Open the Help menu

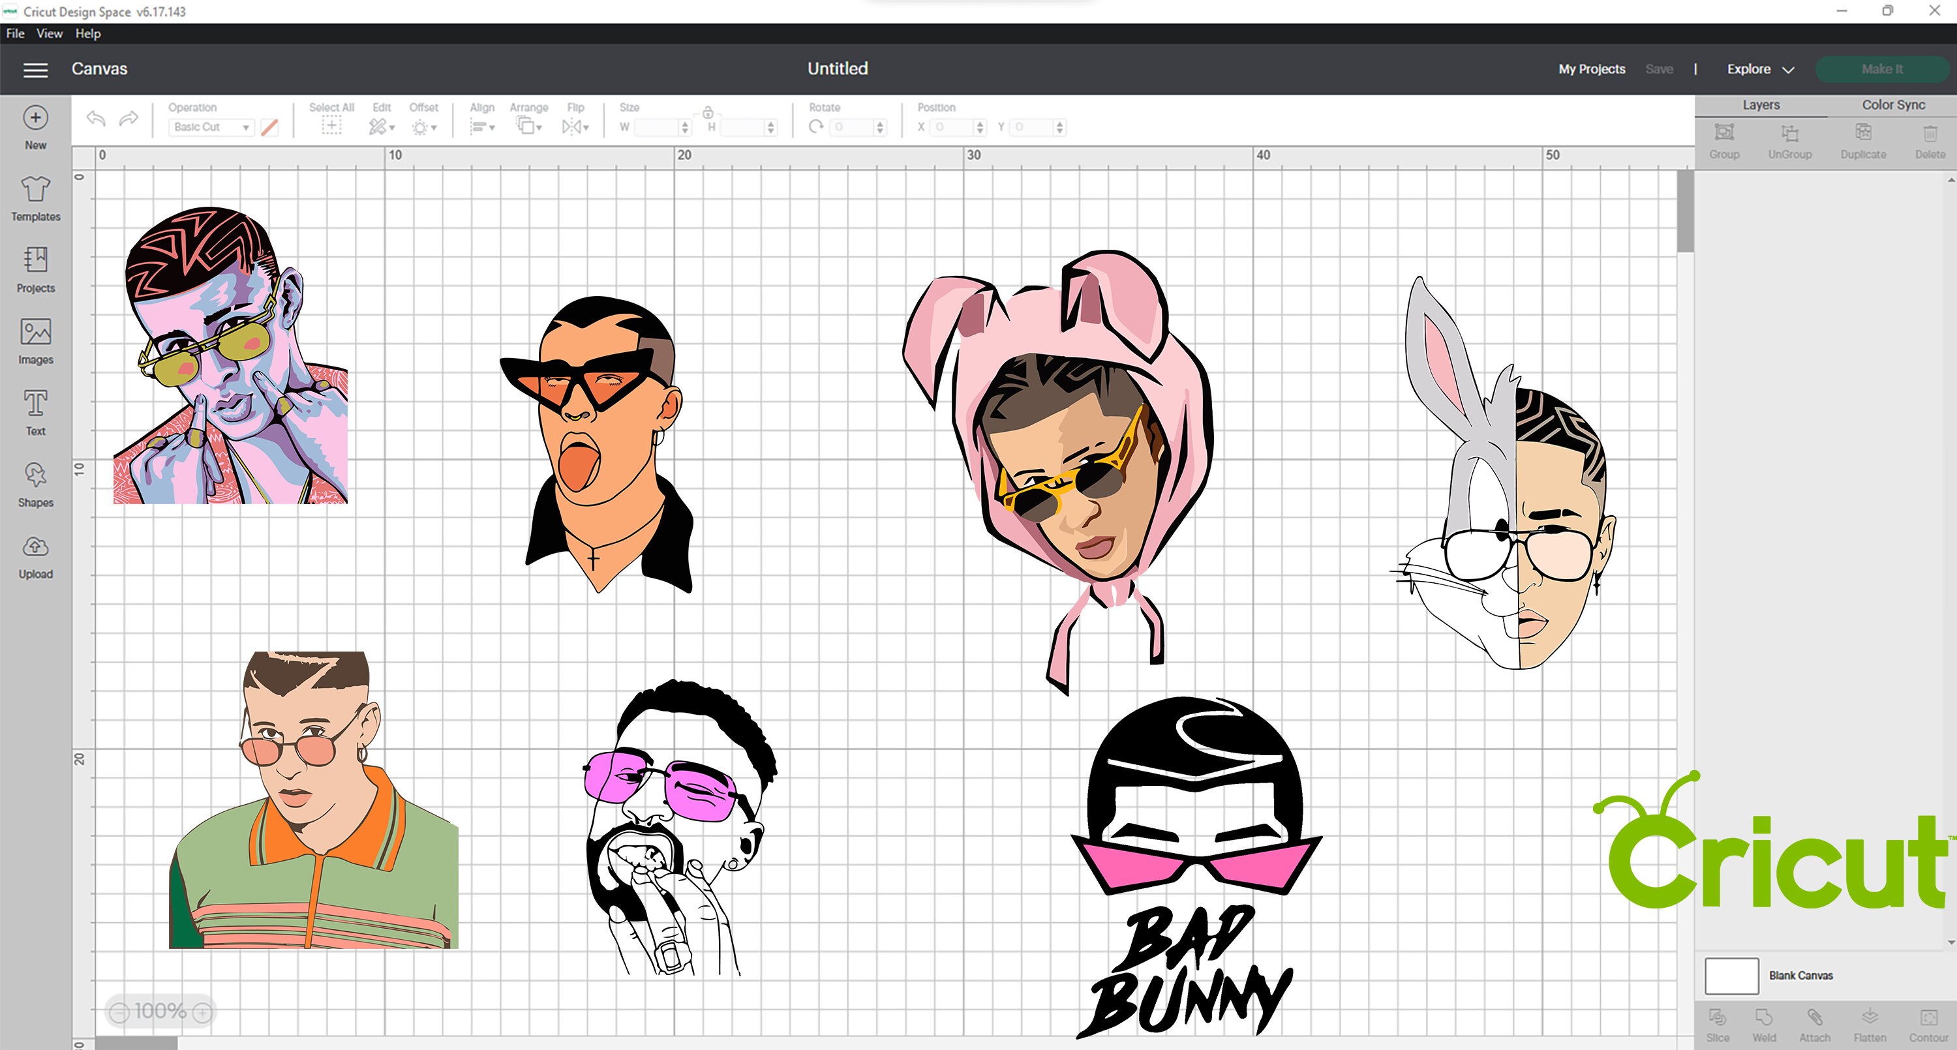tap(88, 33)
